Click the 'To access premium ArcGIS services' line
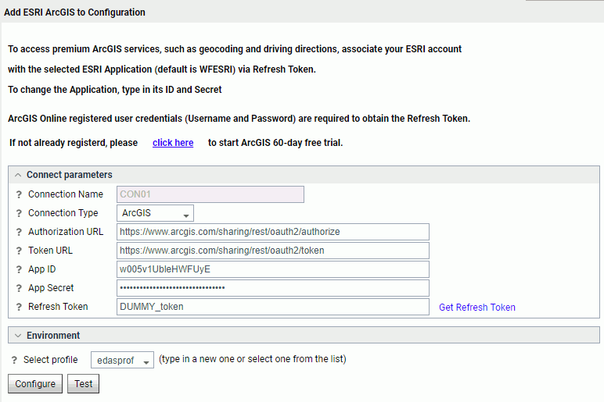 [x=235, y=49]
